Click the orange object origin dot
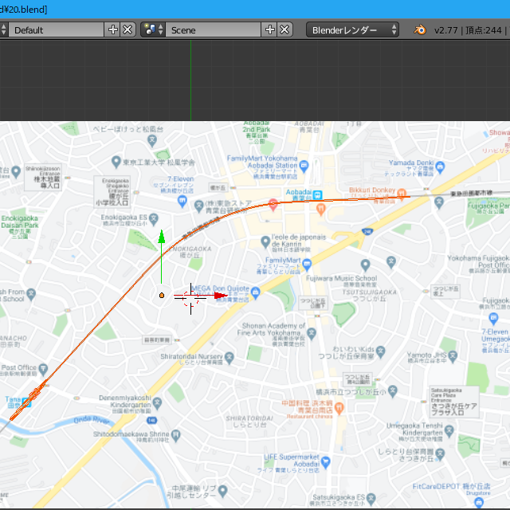This screenshot has width=510, height=510. click(162, 296)
